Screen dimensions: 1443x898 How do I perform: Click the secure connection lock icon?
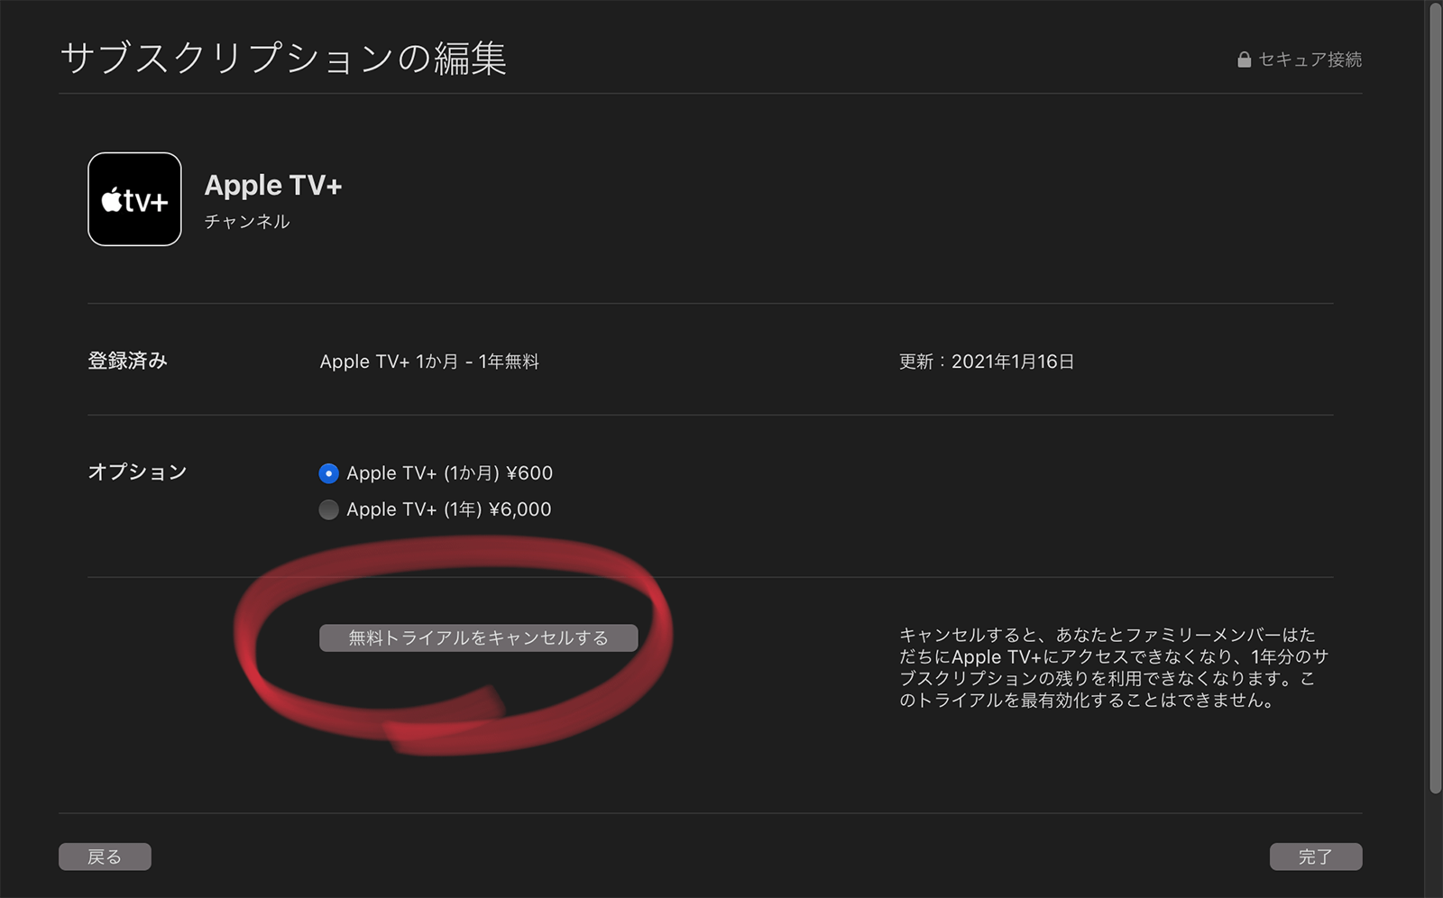[1244, 60]
